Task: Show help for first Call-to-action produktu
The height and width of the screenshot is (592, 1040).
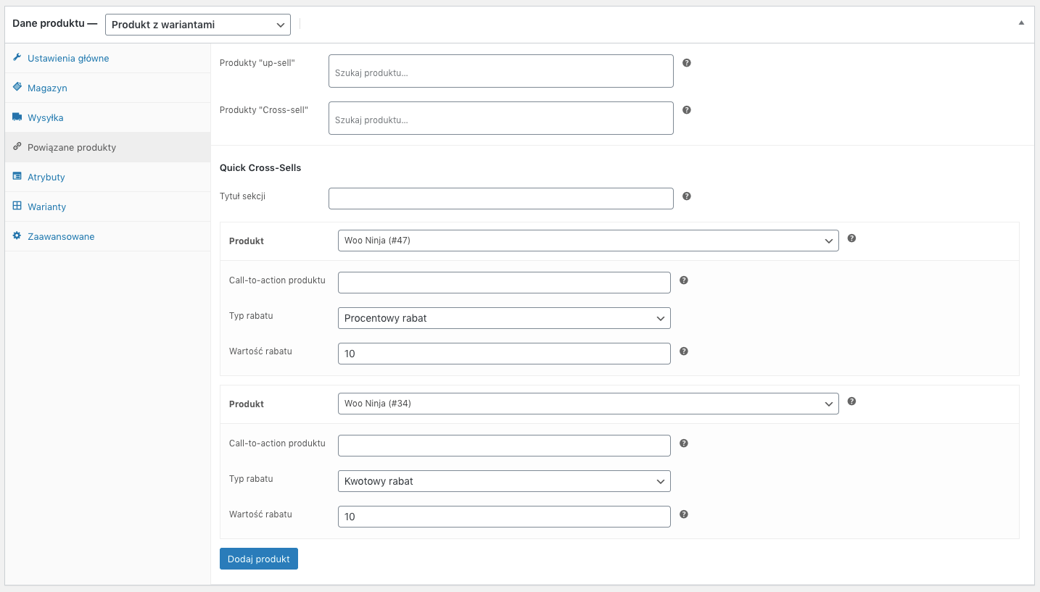Action: 684,280
